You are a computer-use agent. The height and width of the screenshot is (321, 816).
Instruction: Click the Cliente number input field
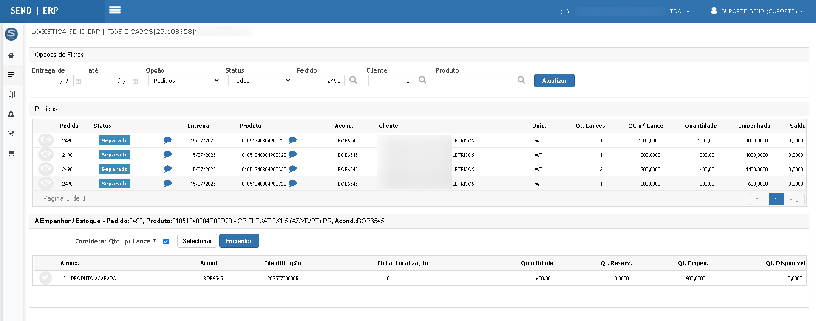tap(391, 81)
